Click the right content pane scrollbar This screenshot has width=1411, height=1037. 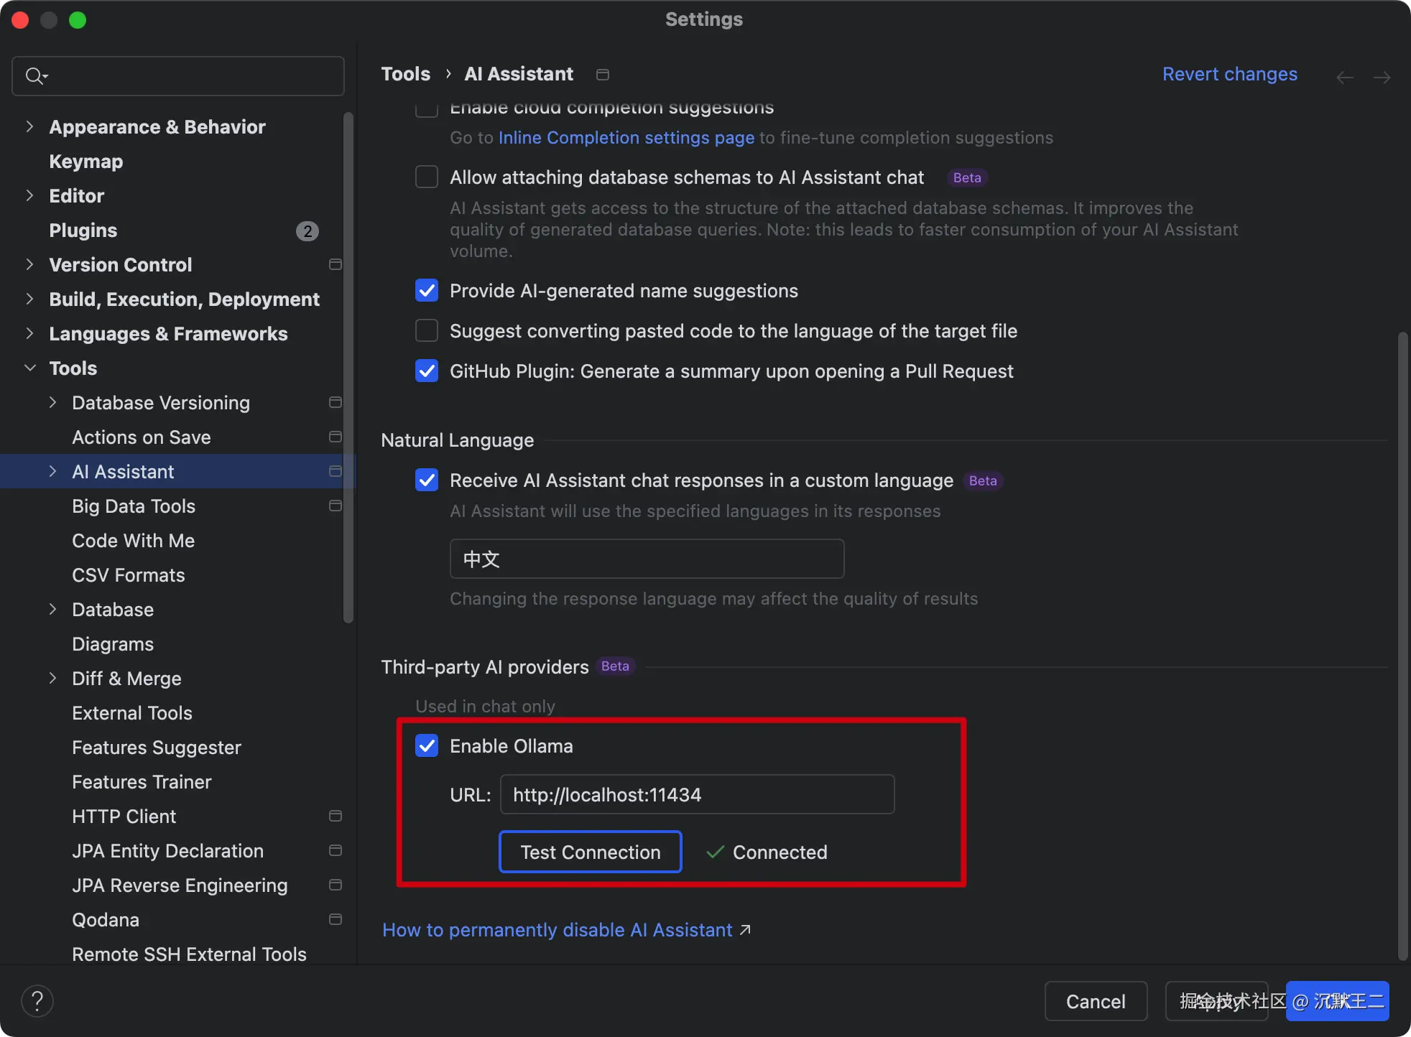click(1402, 646)
